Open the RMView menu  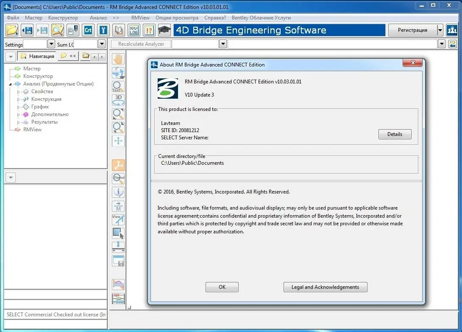[x=141, y=18]
